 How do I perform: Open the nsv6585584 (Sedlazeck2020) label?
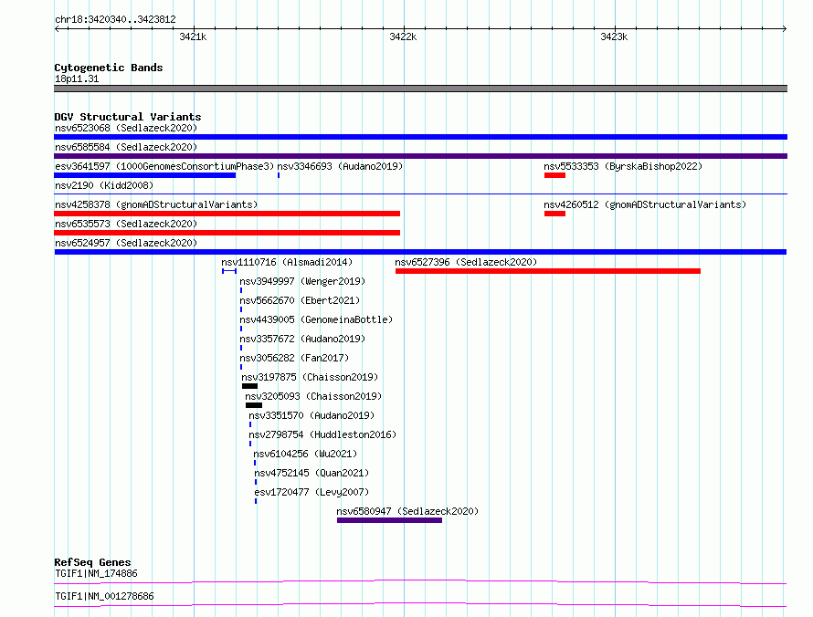click(x=126, y=147)
